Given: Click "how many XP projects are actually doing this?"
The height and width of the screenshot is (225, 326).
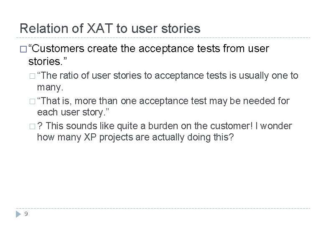Looking at the screenshot, I should click(x=132, y=138).
